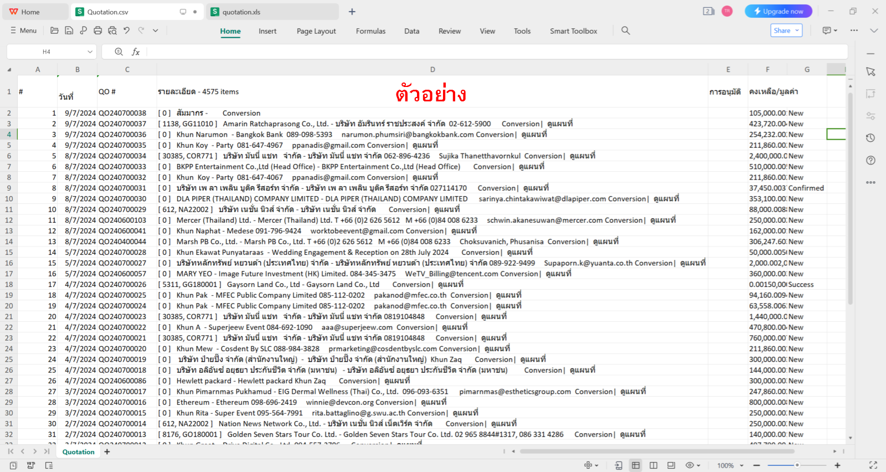The height and width of the screenshot is (472, 886).
Task: Click the sidebar settings sliders icon
Action: tap(870, 116)
